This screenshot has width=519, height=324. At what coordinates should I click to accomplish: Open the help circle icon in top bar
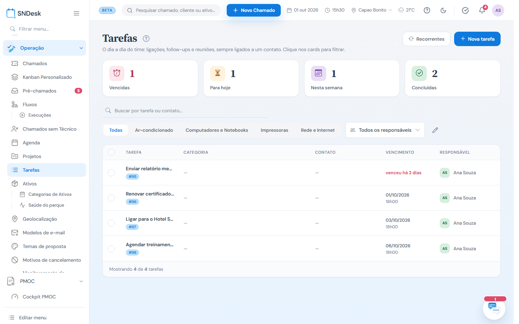[427, 10]
